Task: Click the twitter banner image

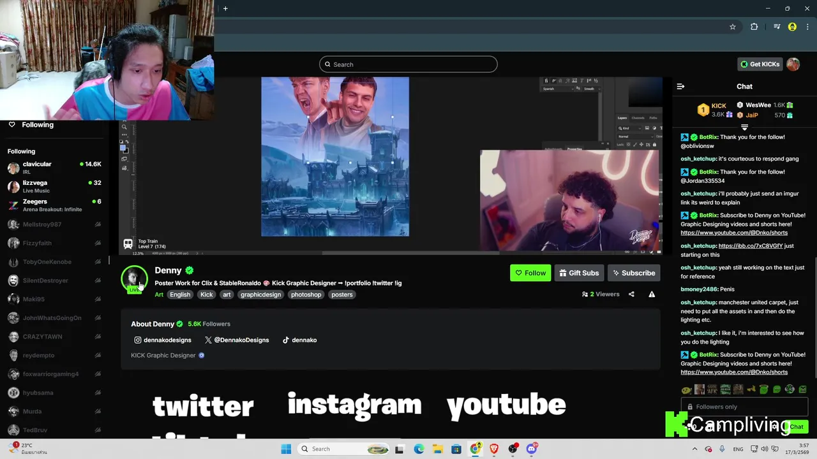Action: pos(203,406)
